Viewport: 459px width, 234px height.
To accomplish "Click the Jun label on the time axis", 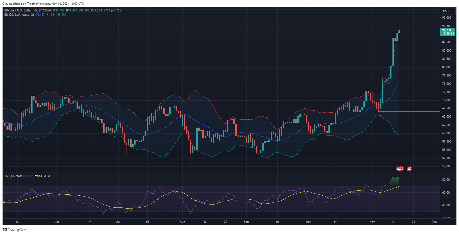I will (57, 222).
